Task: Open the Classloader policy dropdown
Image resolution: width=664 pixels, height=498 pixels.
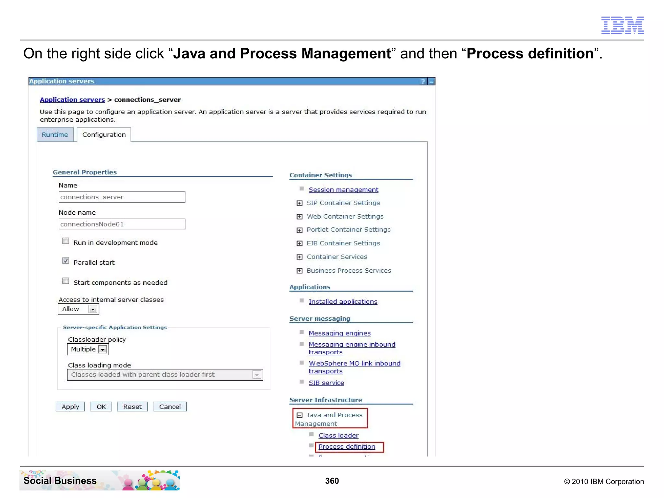Action: [88, 349]
